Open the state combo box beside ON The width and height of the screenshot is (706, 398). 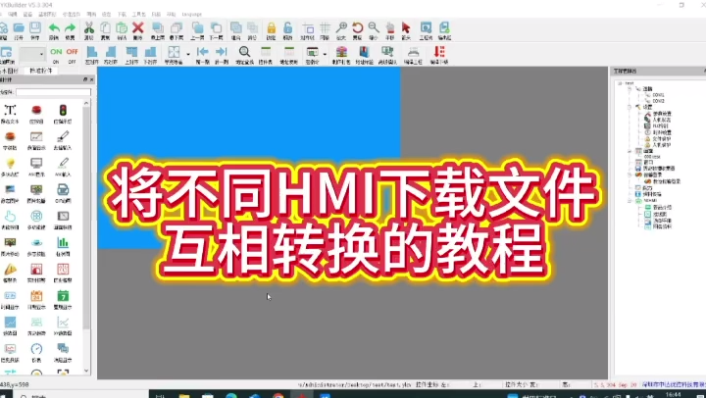tap(29, 54)
